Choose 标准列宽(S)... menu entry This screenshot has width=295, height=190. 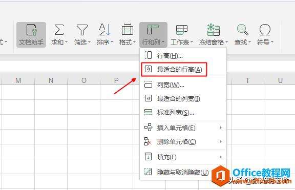click(183, 113)
